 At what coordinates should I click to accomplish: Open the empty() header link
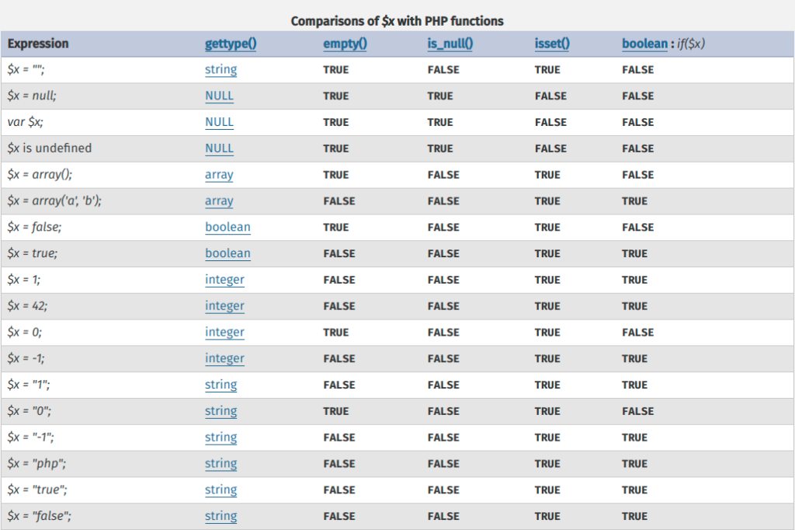pos(345,44)
